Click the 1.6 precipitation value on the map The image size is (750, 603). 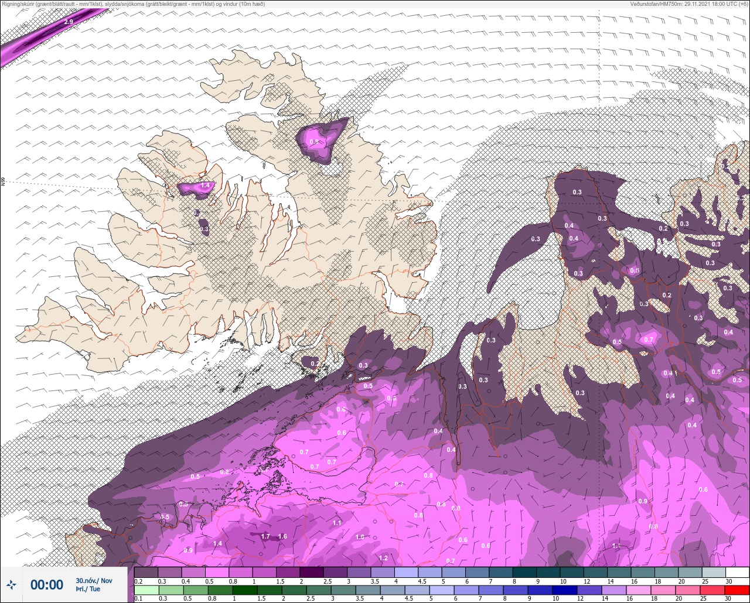[x=282, y=536]
